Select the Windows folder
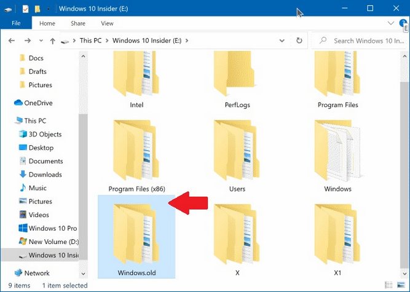The image size is (410, 292). coord(337,156)
